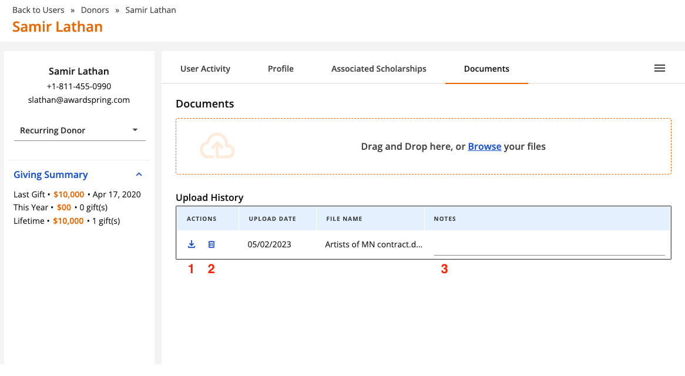Select the download icon for the contract document
Viewport: 685px width, 376px height.
pyautogui.click(x=191, y=244)
